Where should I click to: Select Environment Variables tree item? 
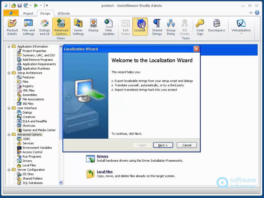[x=37, y=148]
